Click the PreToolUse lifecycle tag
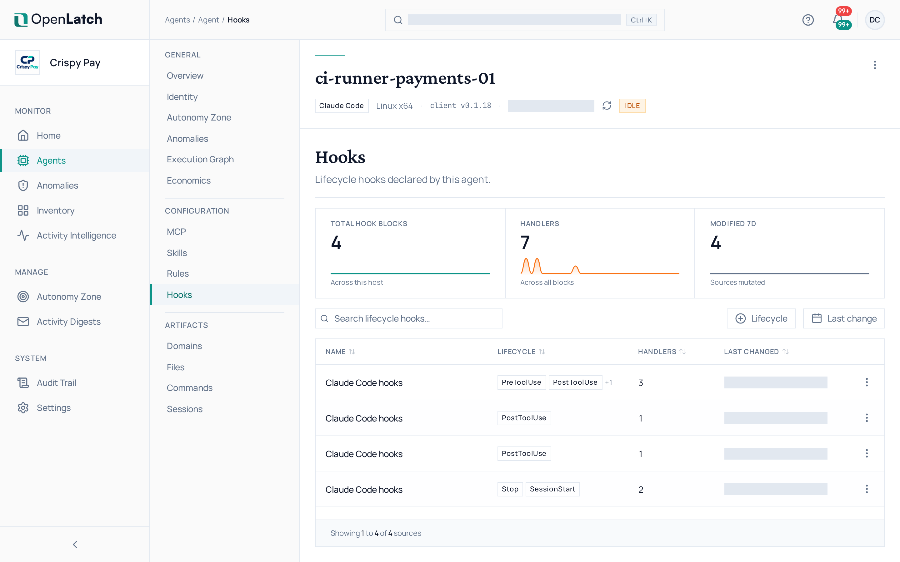 [x=521, y=382]
